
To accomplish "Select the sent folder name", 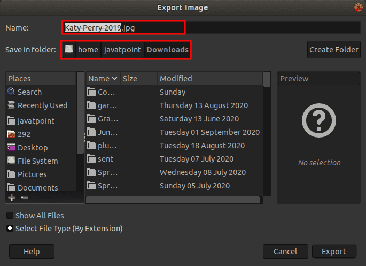I will pos(105,159).
